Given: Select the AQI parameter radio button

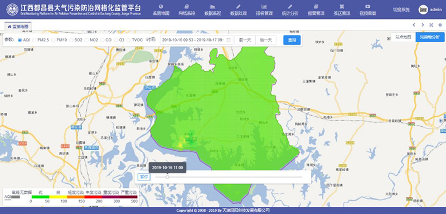Looking at the screenshot, I should (20, 40).
